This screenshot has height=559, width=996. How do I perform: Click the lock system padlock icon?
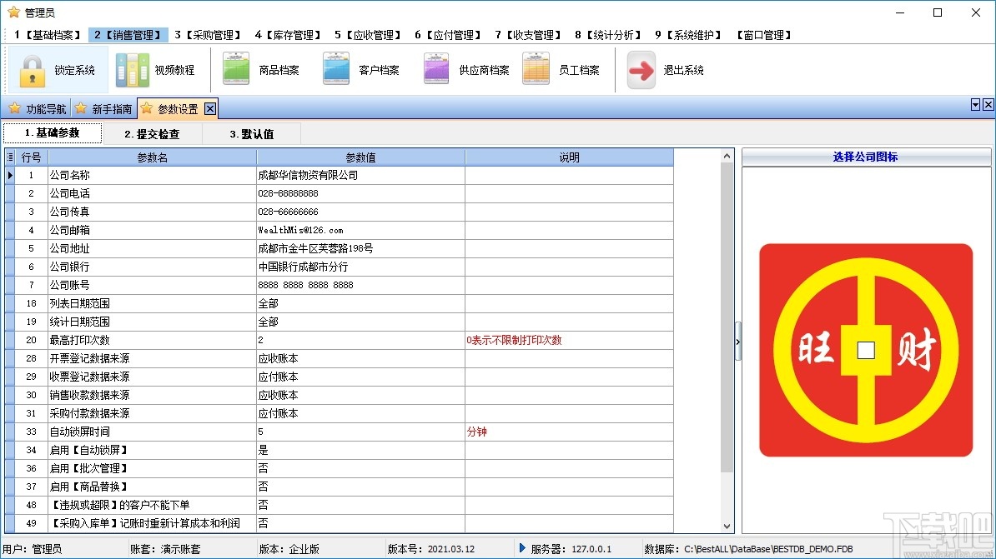(32, 70)
